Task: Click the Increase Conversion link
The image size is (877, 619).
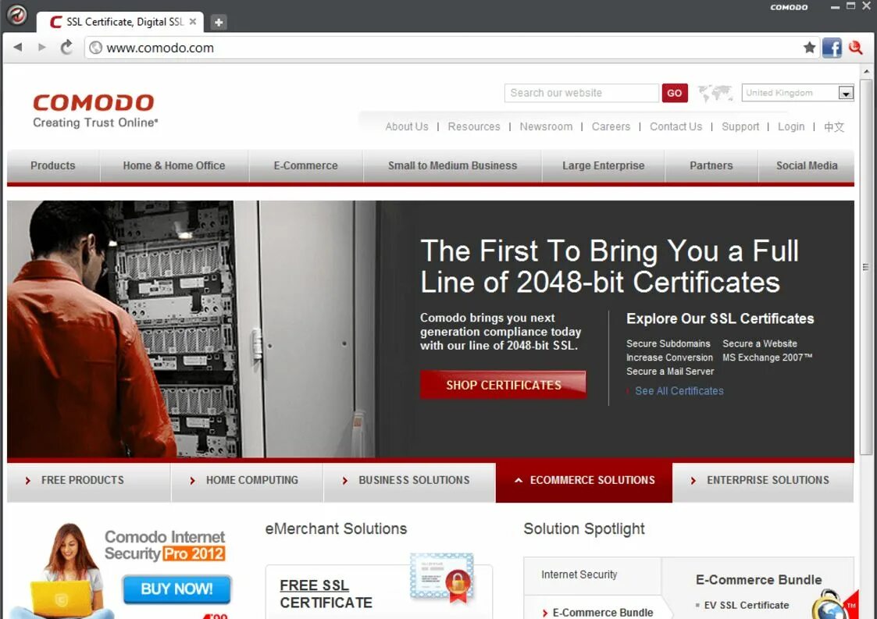Action: (669, 358)
